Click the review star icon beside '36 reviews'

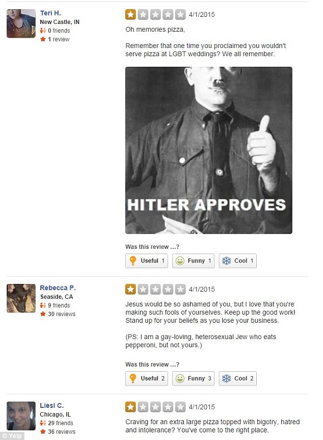[x=43, y=431]
